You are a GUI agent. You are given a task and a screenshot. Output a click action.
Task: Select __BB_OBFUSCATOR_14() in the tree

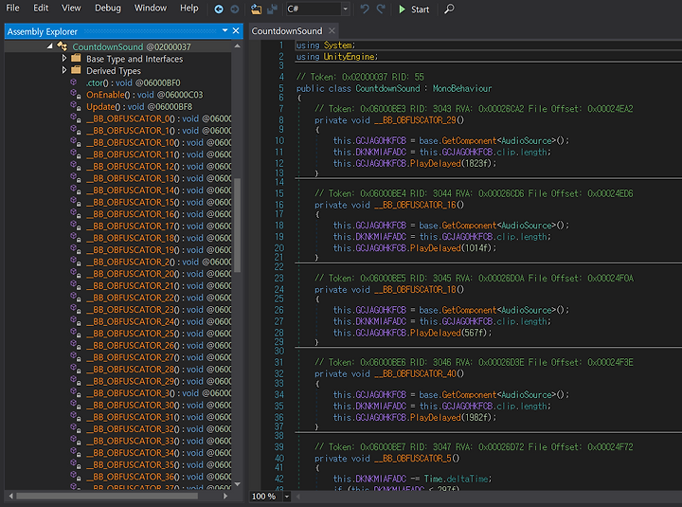tap(158, 190)
